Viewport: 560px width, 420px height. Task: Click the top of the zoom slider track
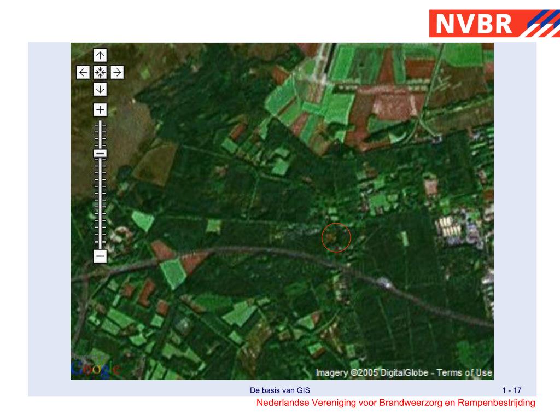click(x=100, y=122)
